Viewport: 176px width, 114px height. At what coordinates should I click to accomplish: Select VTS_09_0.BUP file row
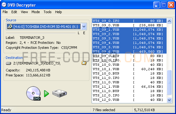129,56
